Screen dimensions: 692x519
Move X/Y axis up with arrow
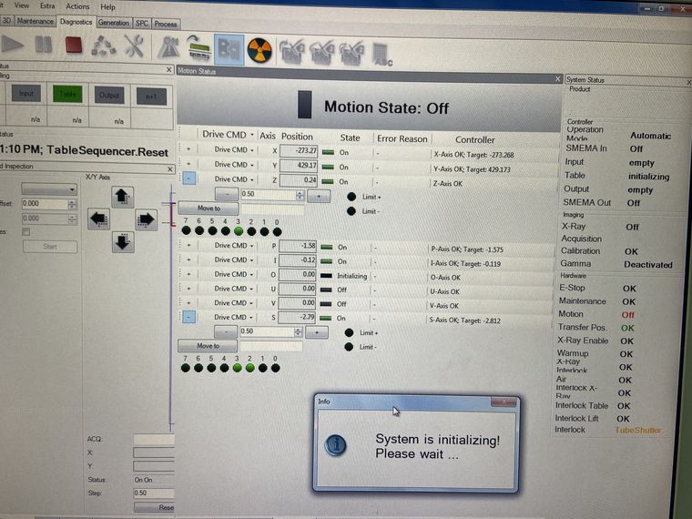(x=123, y=197)
